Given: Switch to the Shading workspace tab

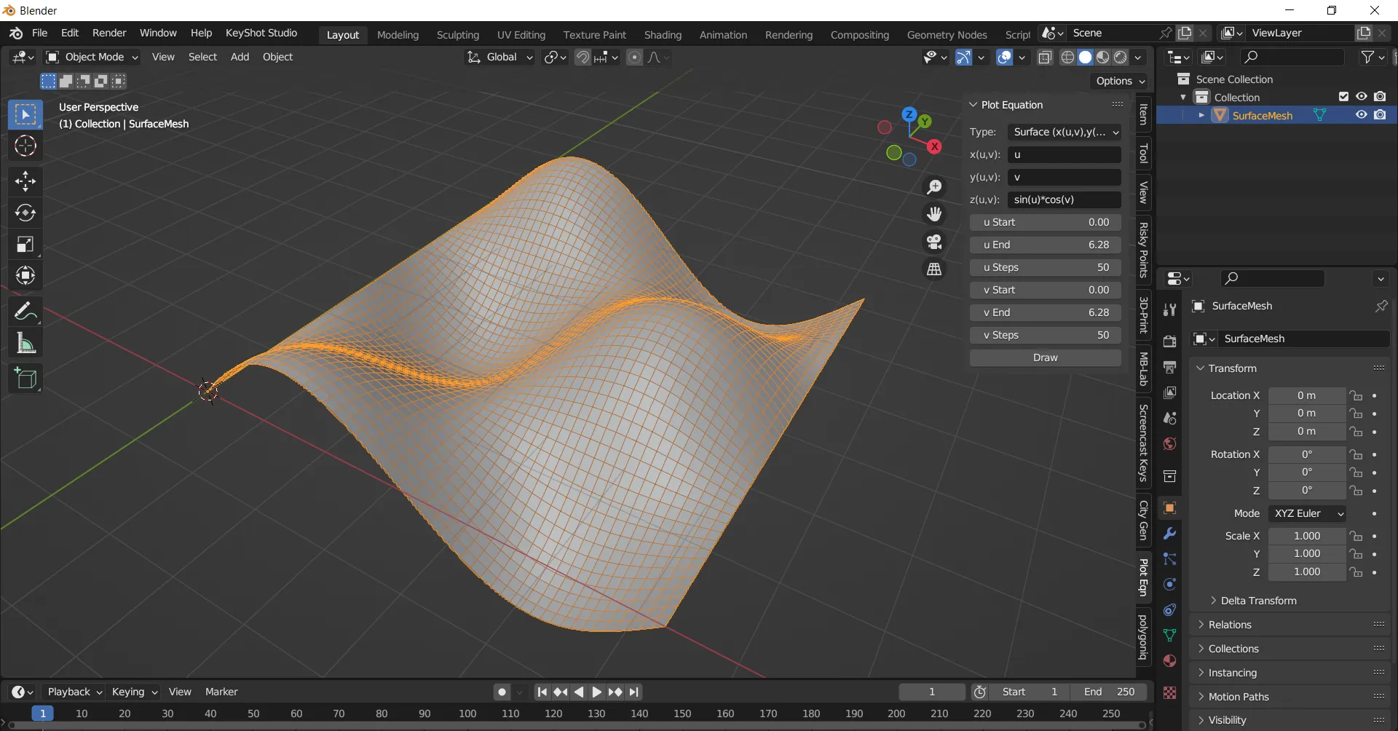Looking at the screenshot, I should [x=663, y=35].
